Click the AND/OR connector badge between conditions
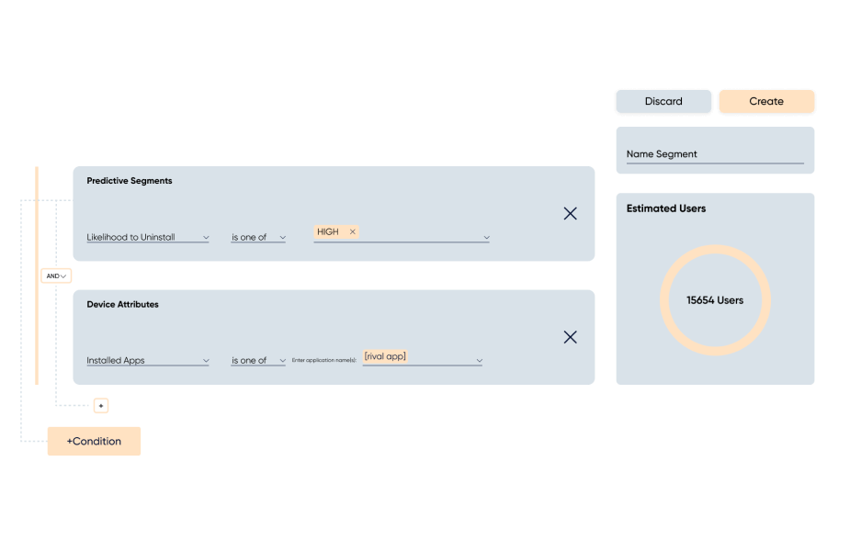 [x=56, y=274]
